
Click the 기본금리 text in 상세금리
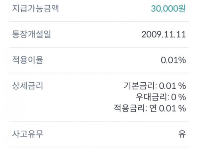139,86
